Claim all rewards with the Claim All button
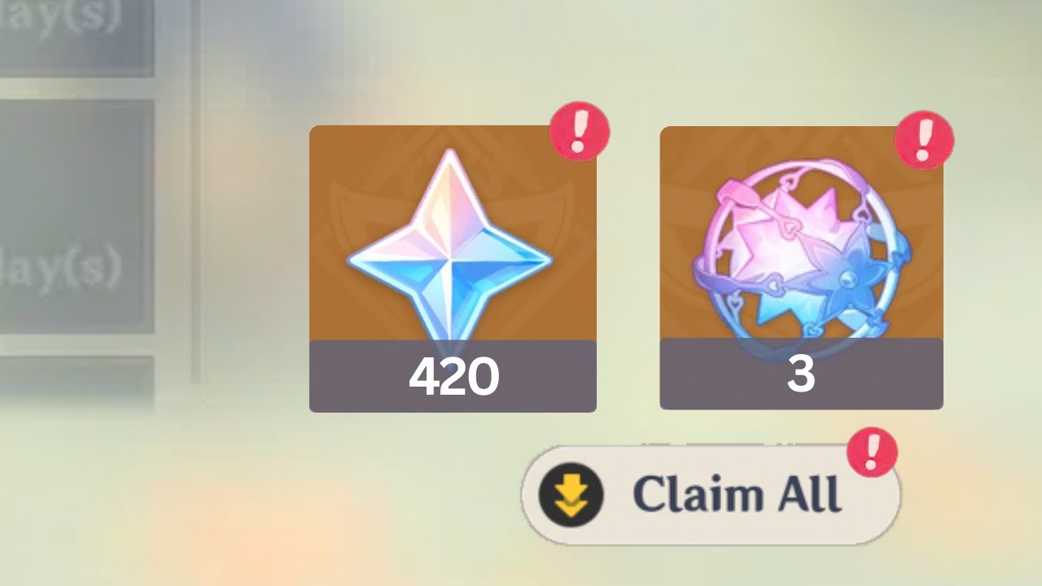The image size is (1042, 586). 711,495
